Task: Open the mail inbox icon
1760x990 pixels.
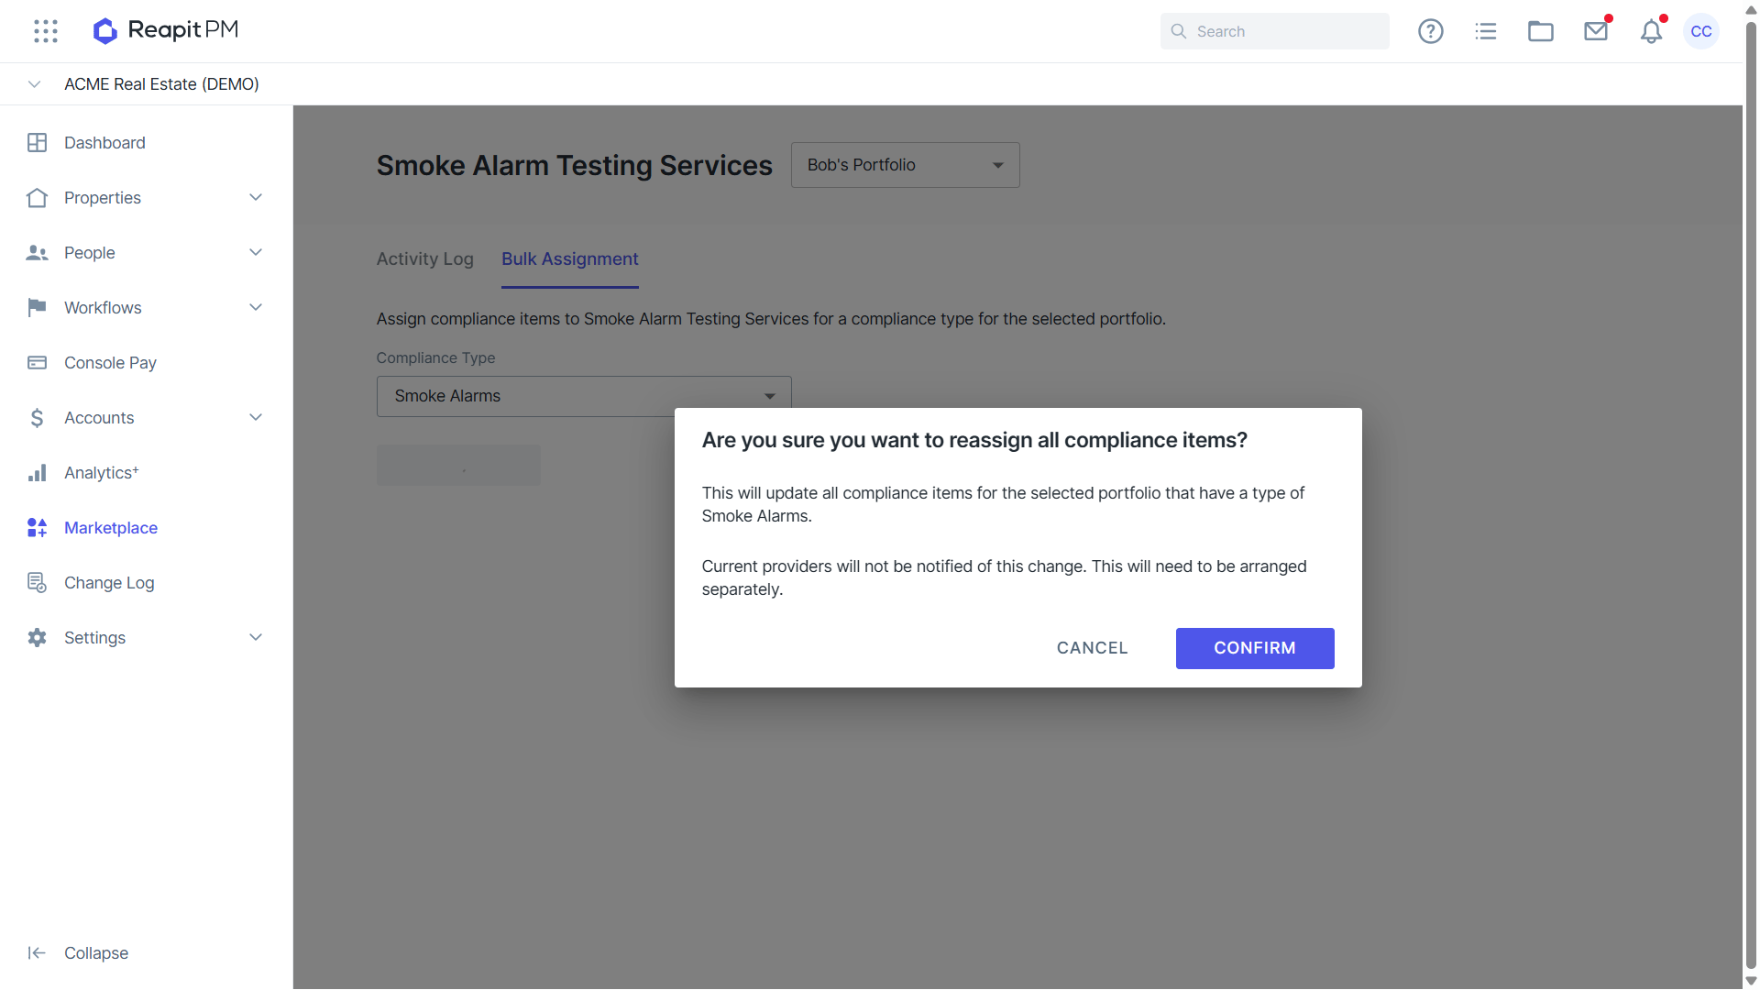Action: tap(1596, 31)
